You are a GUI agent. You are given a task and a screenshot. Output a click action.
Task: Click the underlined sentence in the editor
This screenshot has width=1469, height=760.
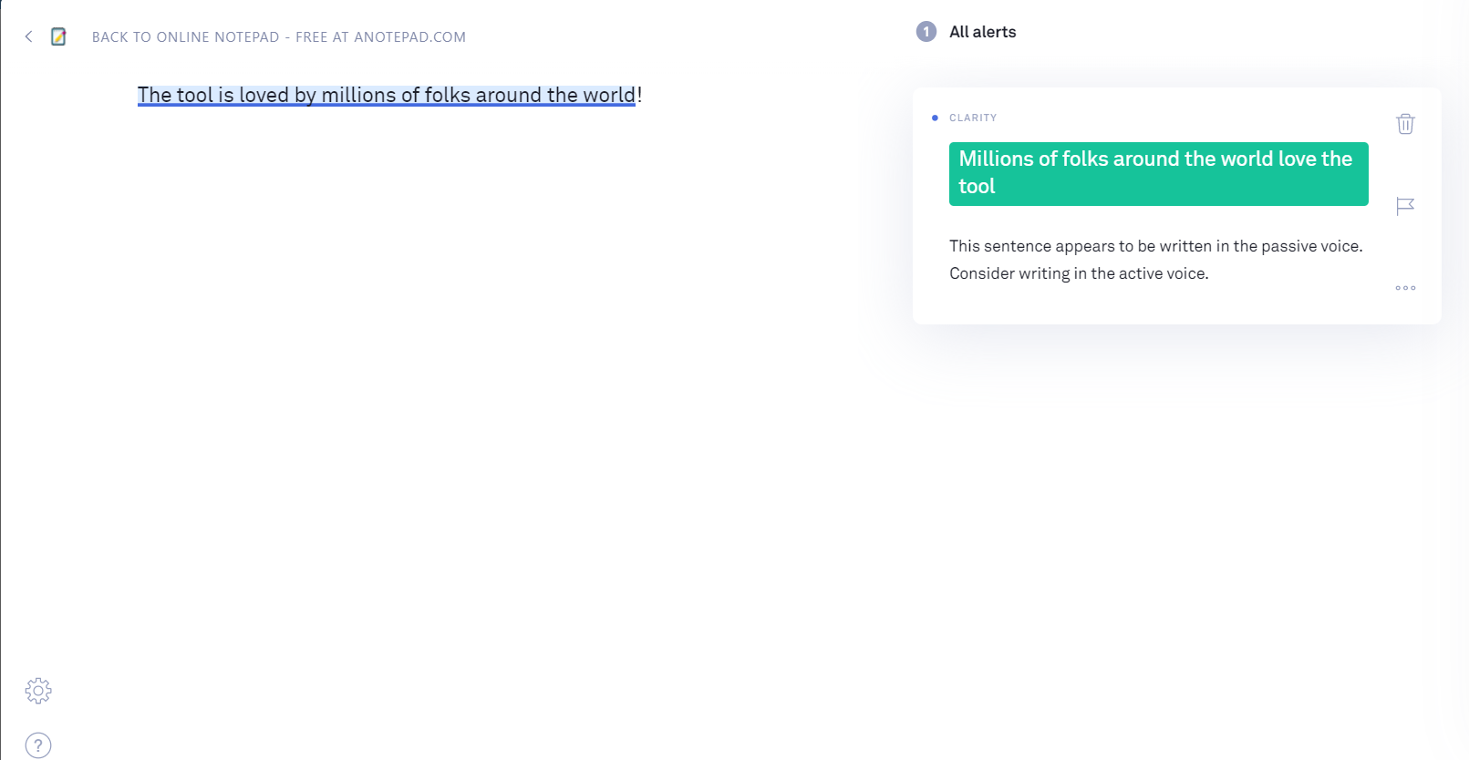[x=387, y=95]
